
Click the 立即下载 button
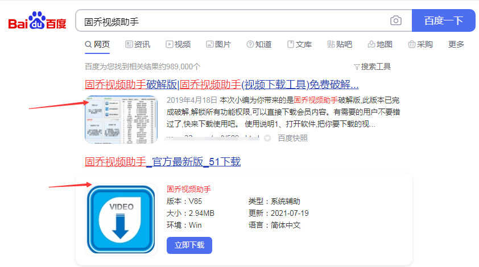(x=189, y=245)
